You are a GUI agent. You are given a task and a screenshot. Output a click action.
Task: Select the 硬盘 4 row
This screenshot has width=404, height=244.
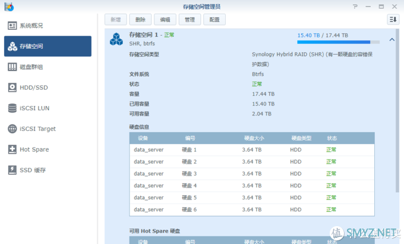pyautogui.click(x=252, y=186)
